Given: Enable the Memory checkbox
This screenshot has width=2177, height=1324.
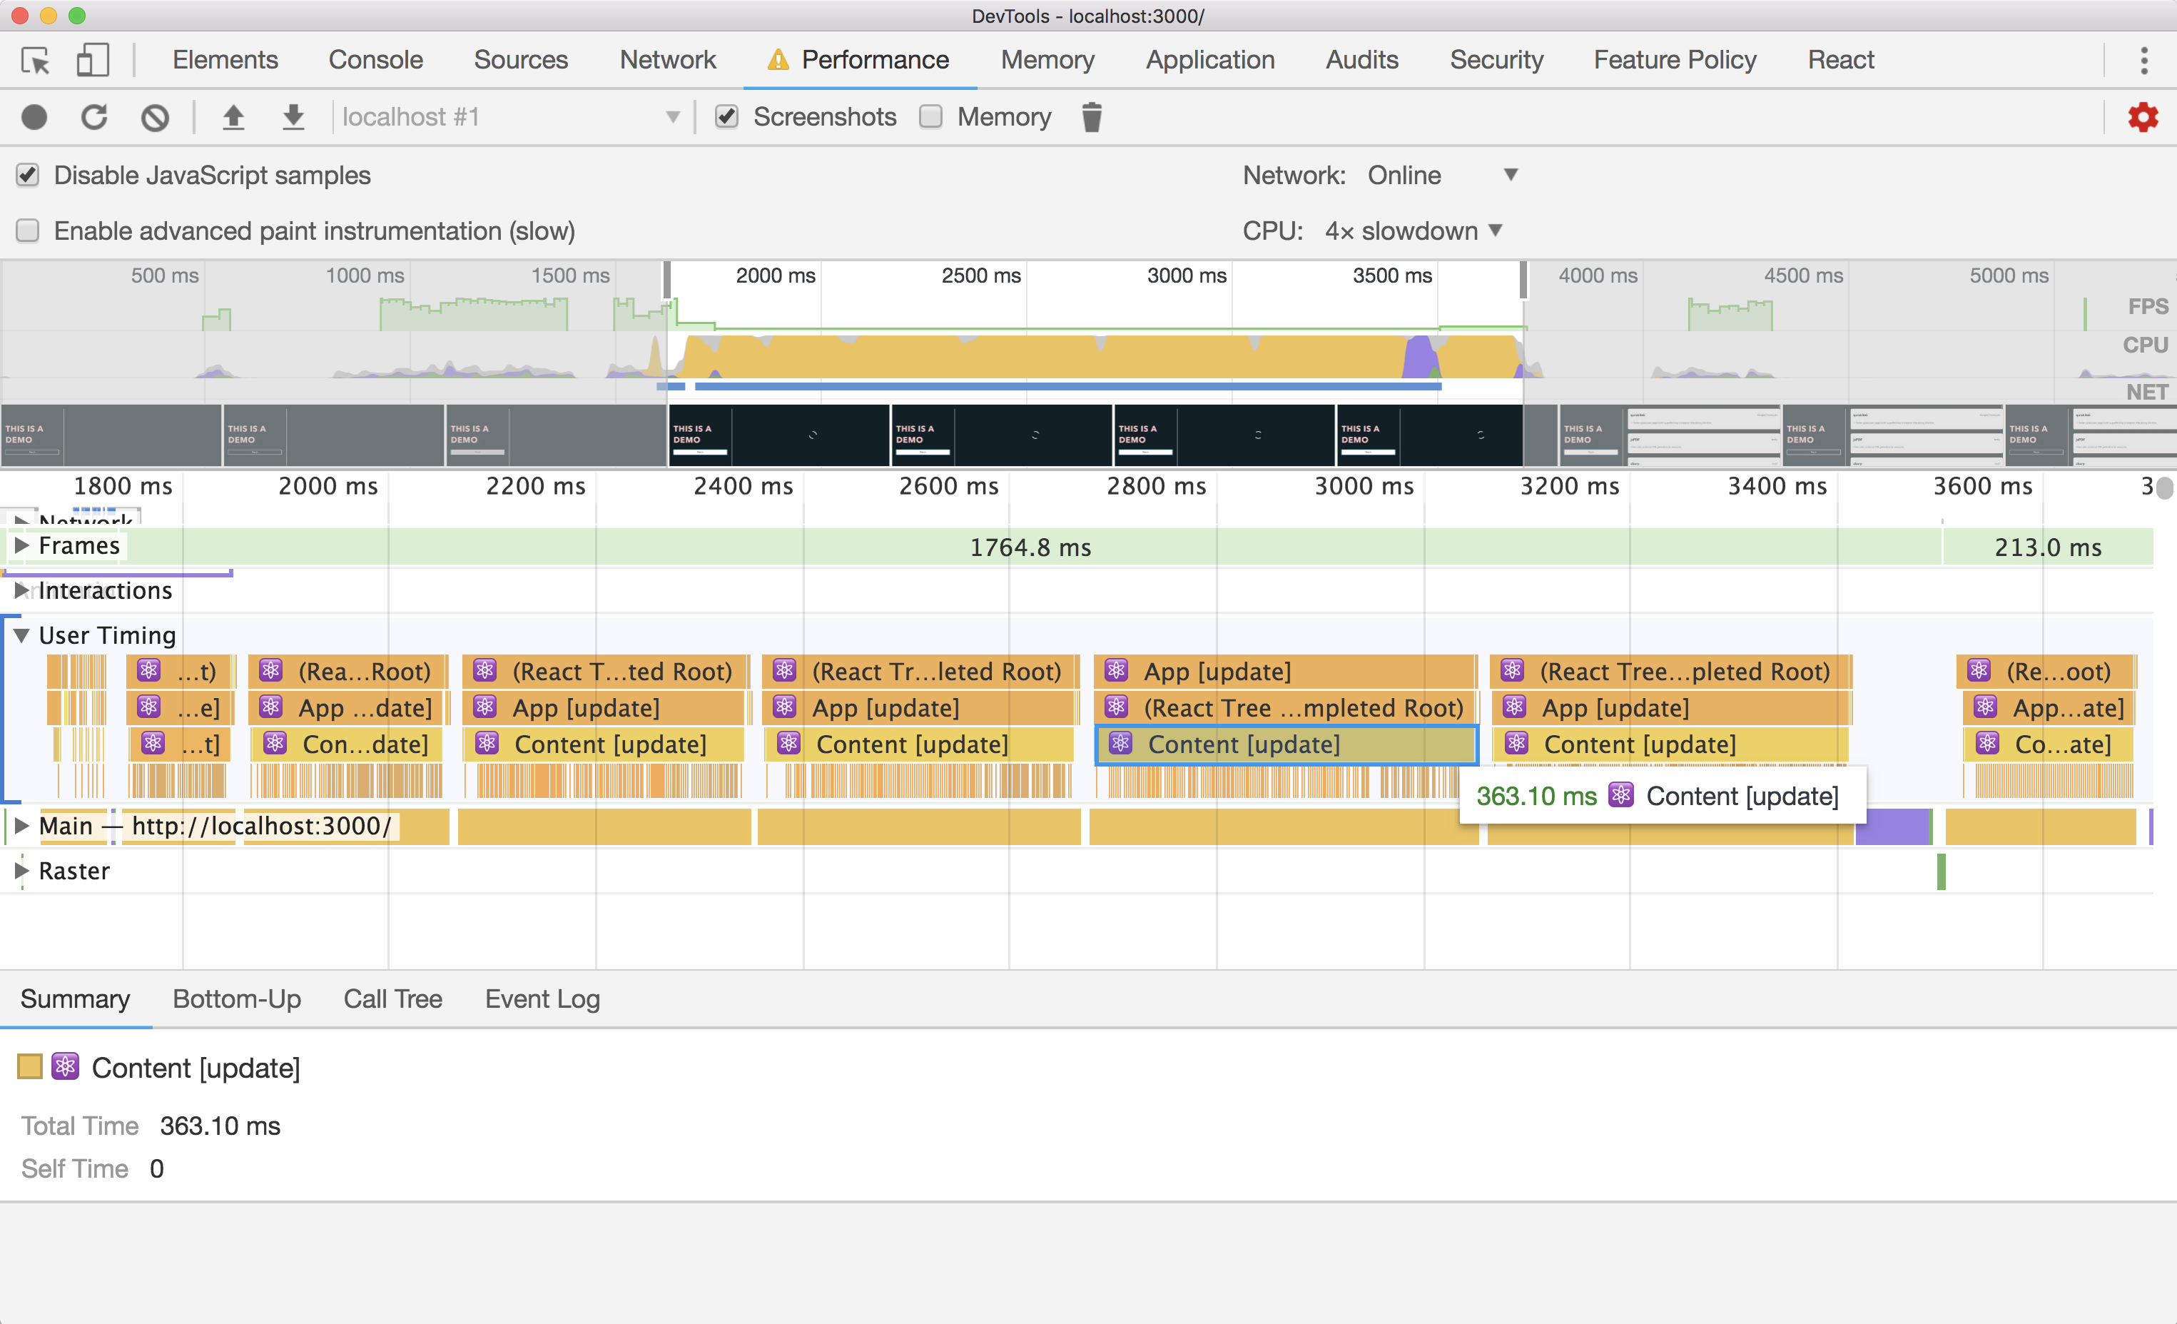Looking at the screenshot, I should (x=930, y=116).
